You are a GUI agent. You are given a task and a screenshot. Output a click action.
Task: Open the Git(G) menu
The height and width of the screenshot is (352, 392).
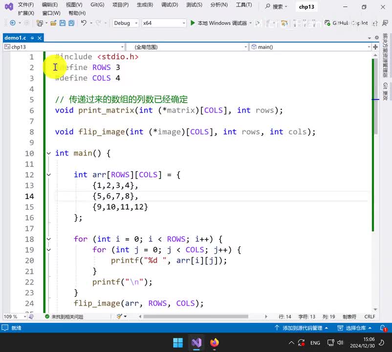97,5
